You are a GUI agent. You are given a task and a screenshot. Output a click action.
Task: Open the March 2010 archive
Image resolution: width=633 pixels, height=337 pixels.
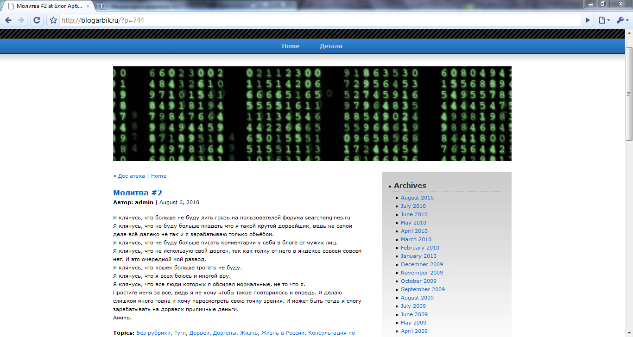[416, 239]
